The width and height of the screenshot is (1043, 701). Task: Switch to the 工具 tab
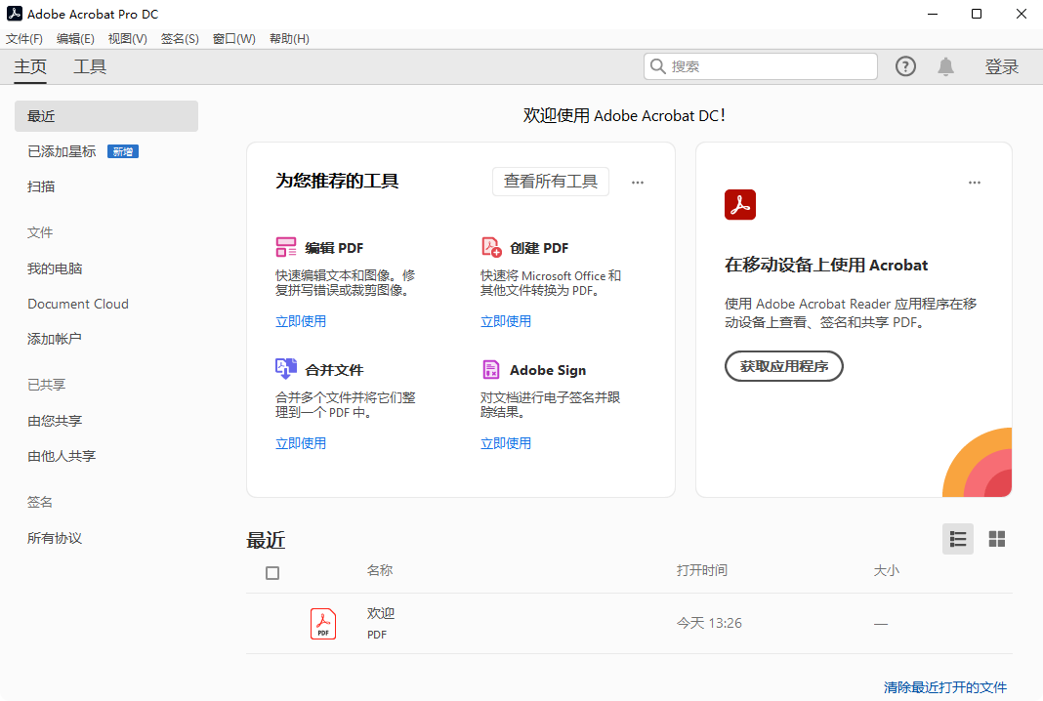(90, 66)
